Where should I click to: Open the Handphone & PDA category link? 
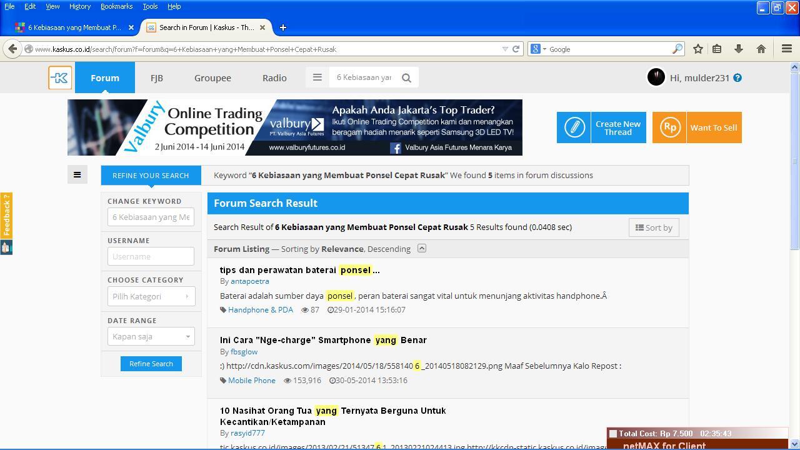click(x=261, y=310)
